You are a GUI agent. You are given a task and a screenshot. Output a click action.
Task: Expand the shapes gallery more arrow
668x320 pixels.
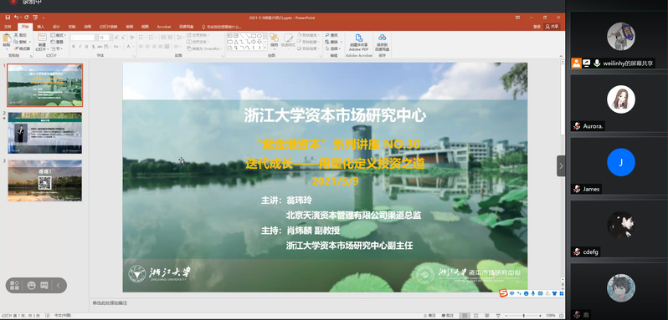(x=265, y=48)
